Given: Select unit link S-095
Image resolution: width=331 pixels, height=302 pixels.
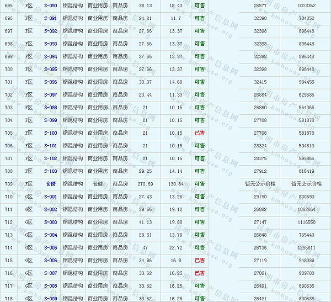Looking at the screenshot, I should coord(50,69).
